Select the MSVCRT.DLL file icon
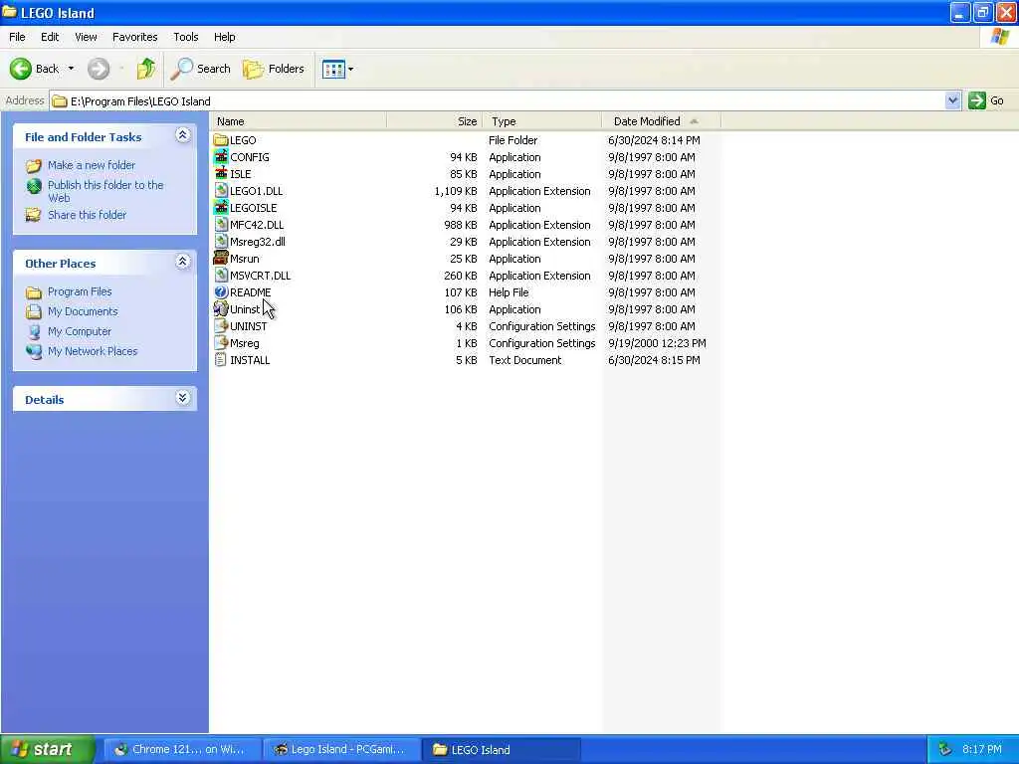The width and height of the screenshot is (1019, 764). 221,276
